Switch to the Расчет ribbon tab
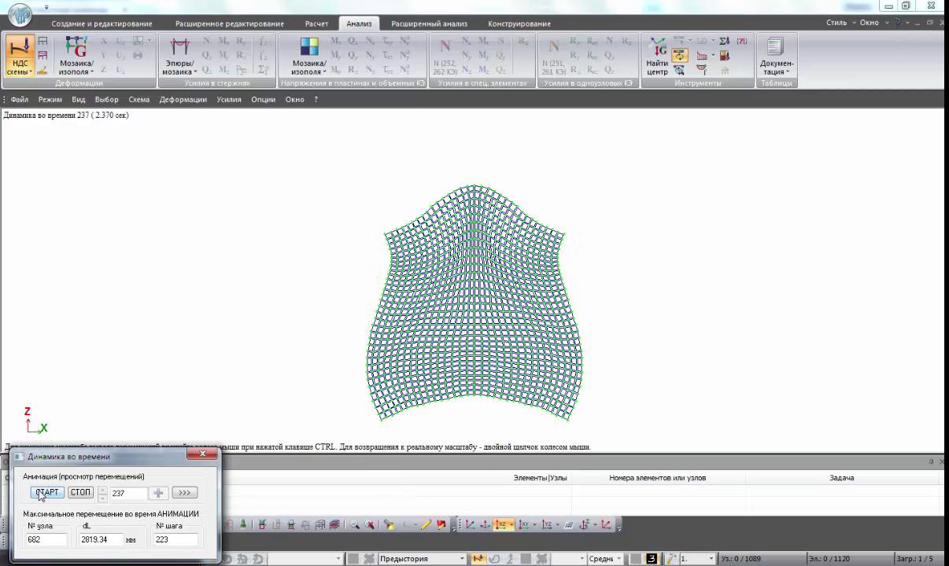Viewport: 949px width, 566px height. (316, 24)
